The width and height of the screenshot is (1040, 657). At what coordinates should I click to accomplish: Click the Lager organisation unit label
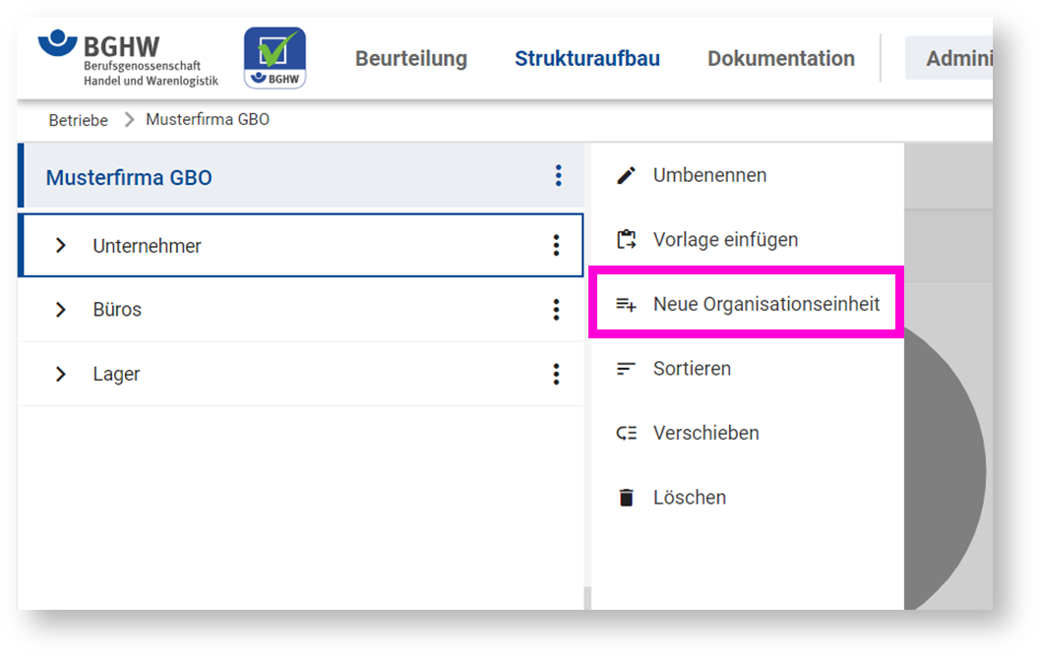116,375
